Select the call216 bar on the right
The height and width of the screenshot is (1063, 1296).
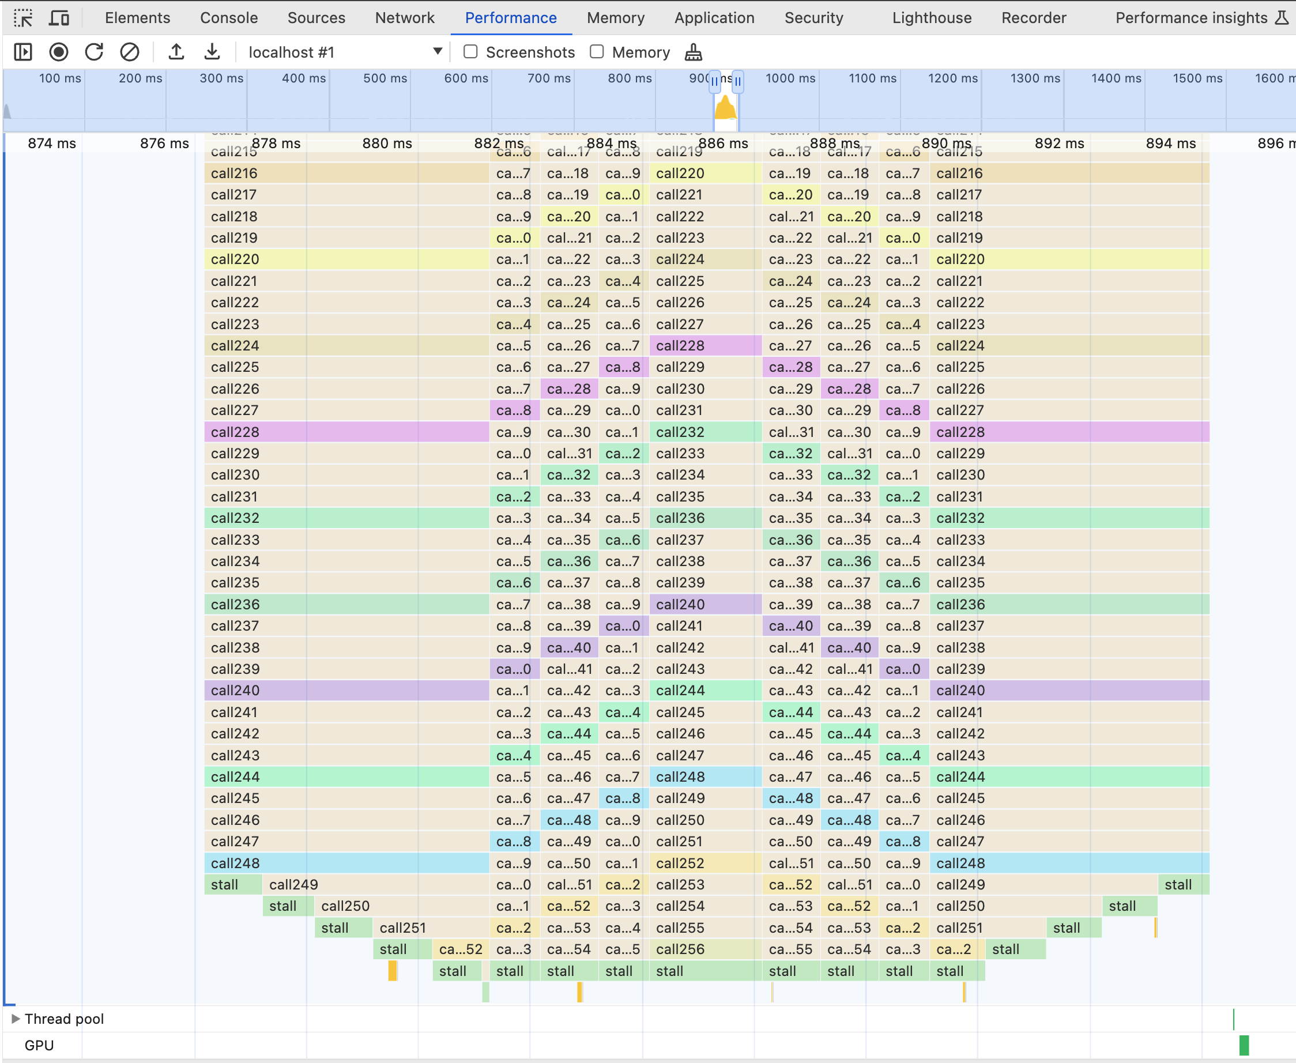(1069, 174)
